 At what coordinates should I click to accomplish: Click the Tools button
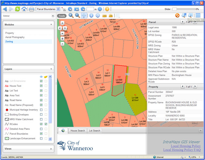point(62,16)
